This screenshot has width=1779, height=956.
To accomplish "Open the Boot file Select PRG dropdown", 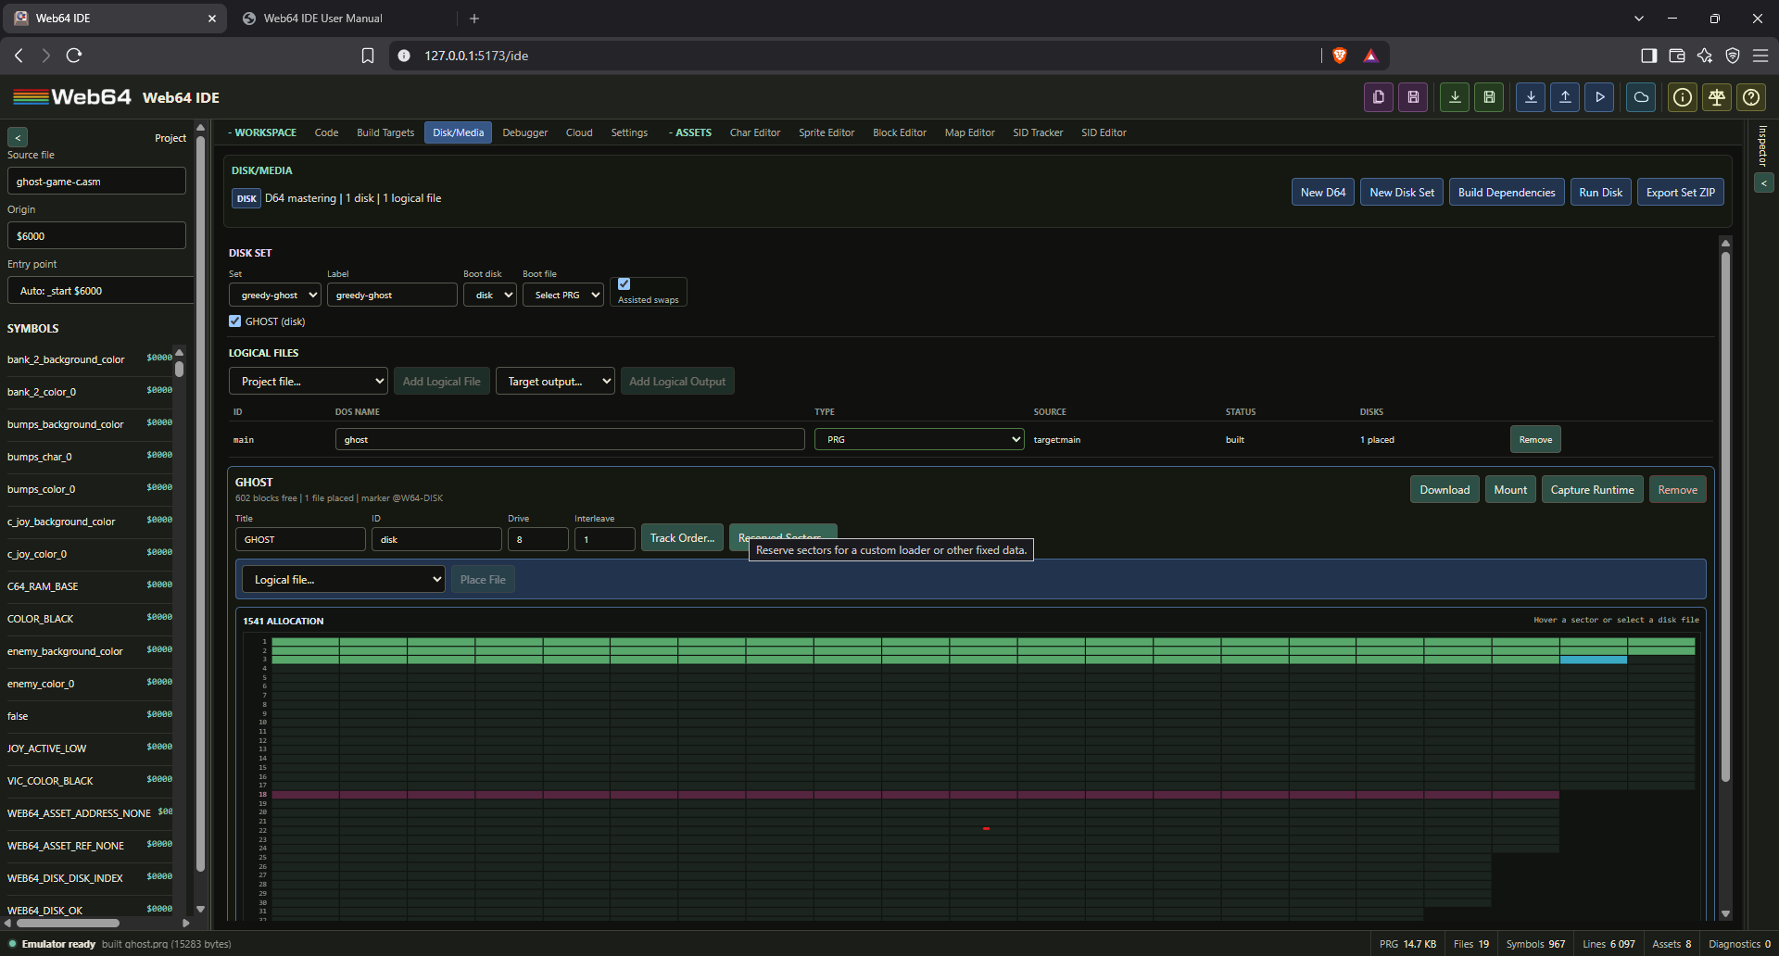I will [562, 295].
